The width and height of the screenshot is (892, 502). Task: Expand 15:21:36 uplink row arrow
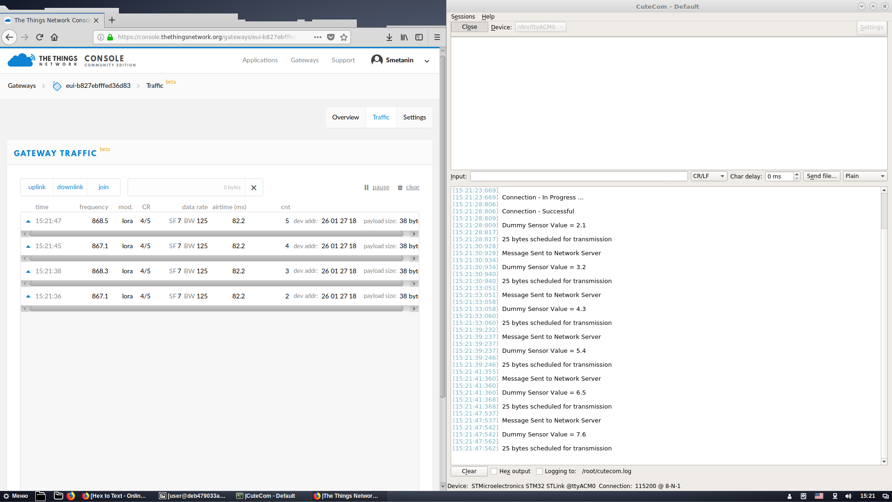(28, 297)
